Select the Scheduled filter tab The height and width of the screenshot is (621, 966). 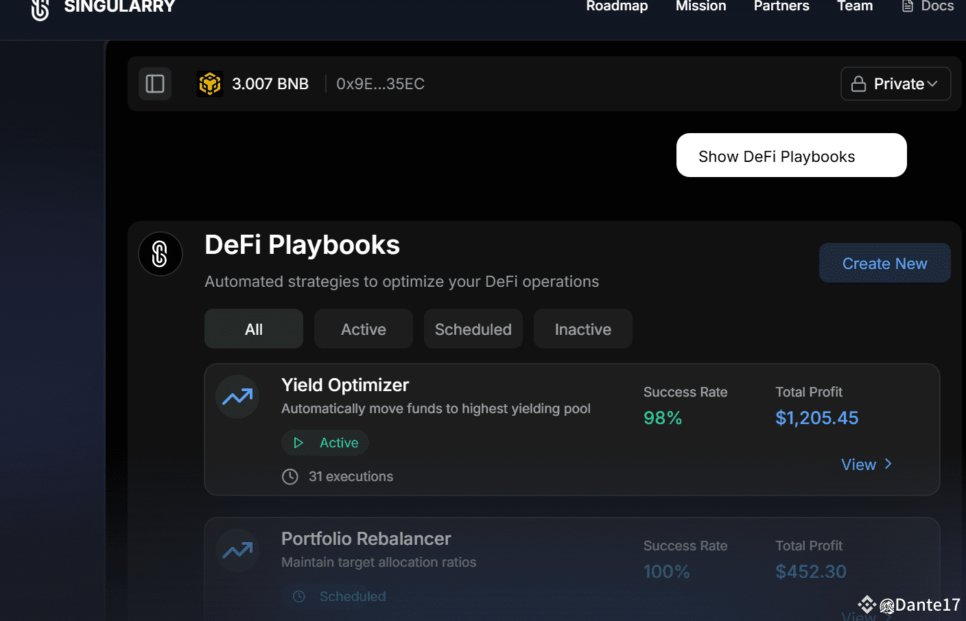(473, 329)
